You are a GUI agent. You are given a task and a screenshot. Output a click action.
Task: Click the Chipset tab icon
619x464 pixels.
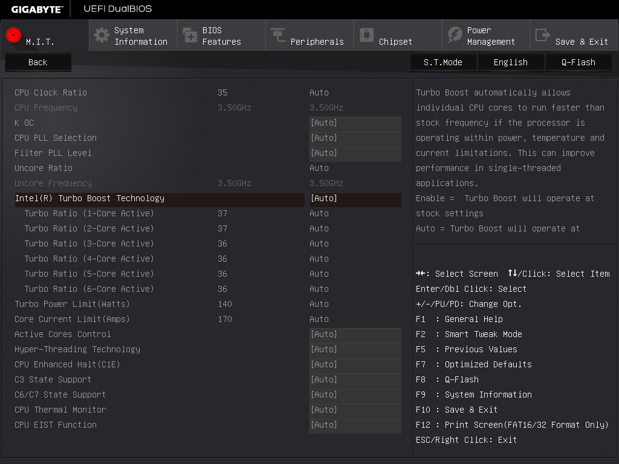click(366, 35)
